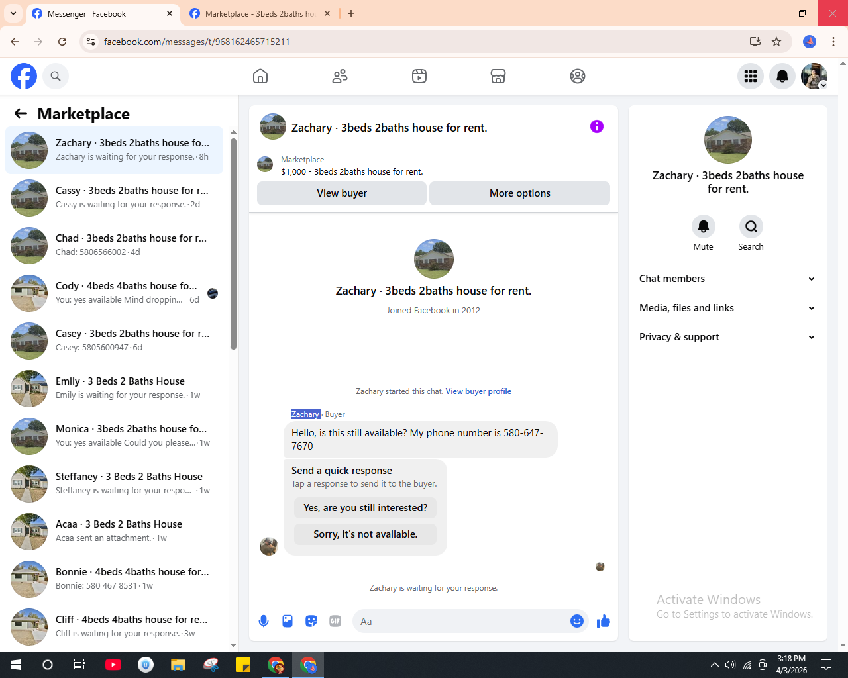Open the Facebook logo home link
848x678 pixels.
point(24,76)
